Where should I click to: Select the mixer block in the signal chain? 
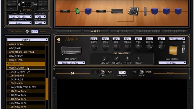(x=133, y=11)
